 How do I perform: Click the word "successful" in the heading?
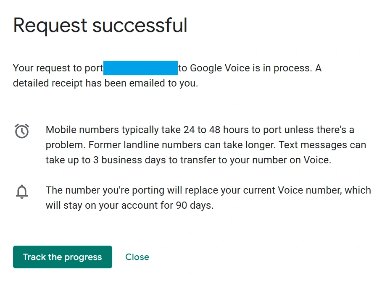click(140, 25)
